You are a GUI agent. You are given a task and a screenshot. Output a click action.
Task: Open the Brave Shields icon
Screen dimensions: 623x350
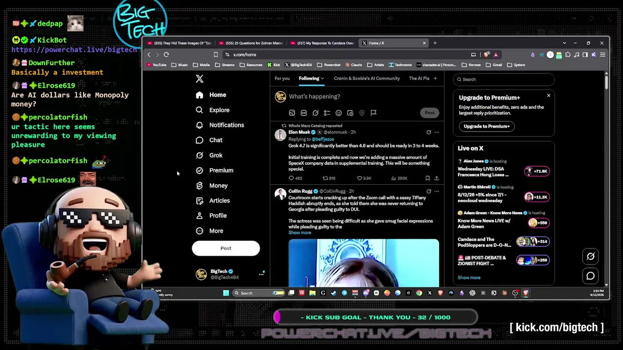click(487, 54)
